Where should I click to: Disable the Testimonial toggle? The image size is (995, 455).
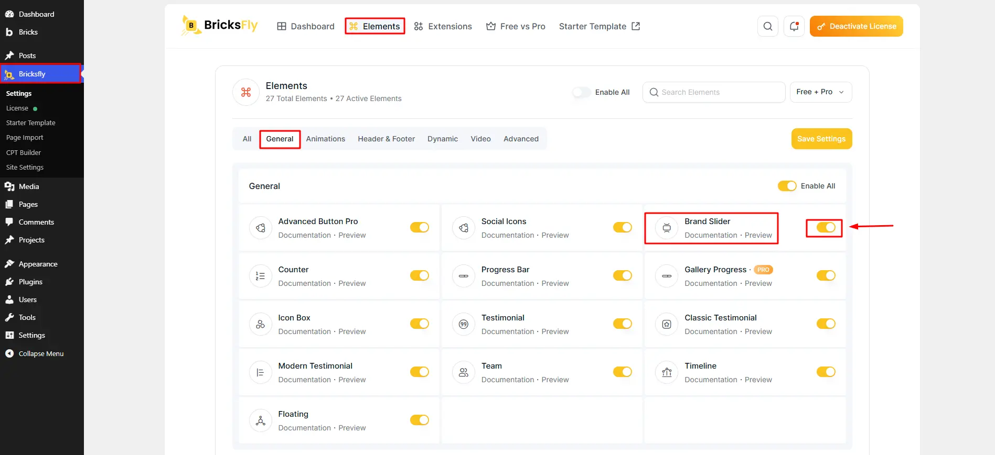click(x=623, y=324)
